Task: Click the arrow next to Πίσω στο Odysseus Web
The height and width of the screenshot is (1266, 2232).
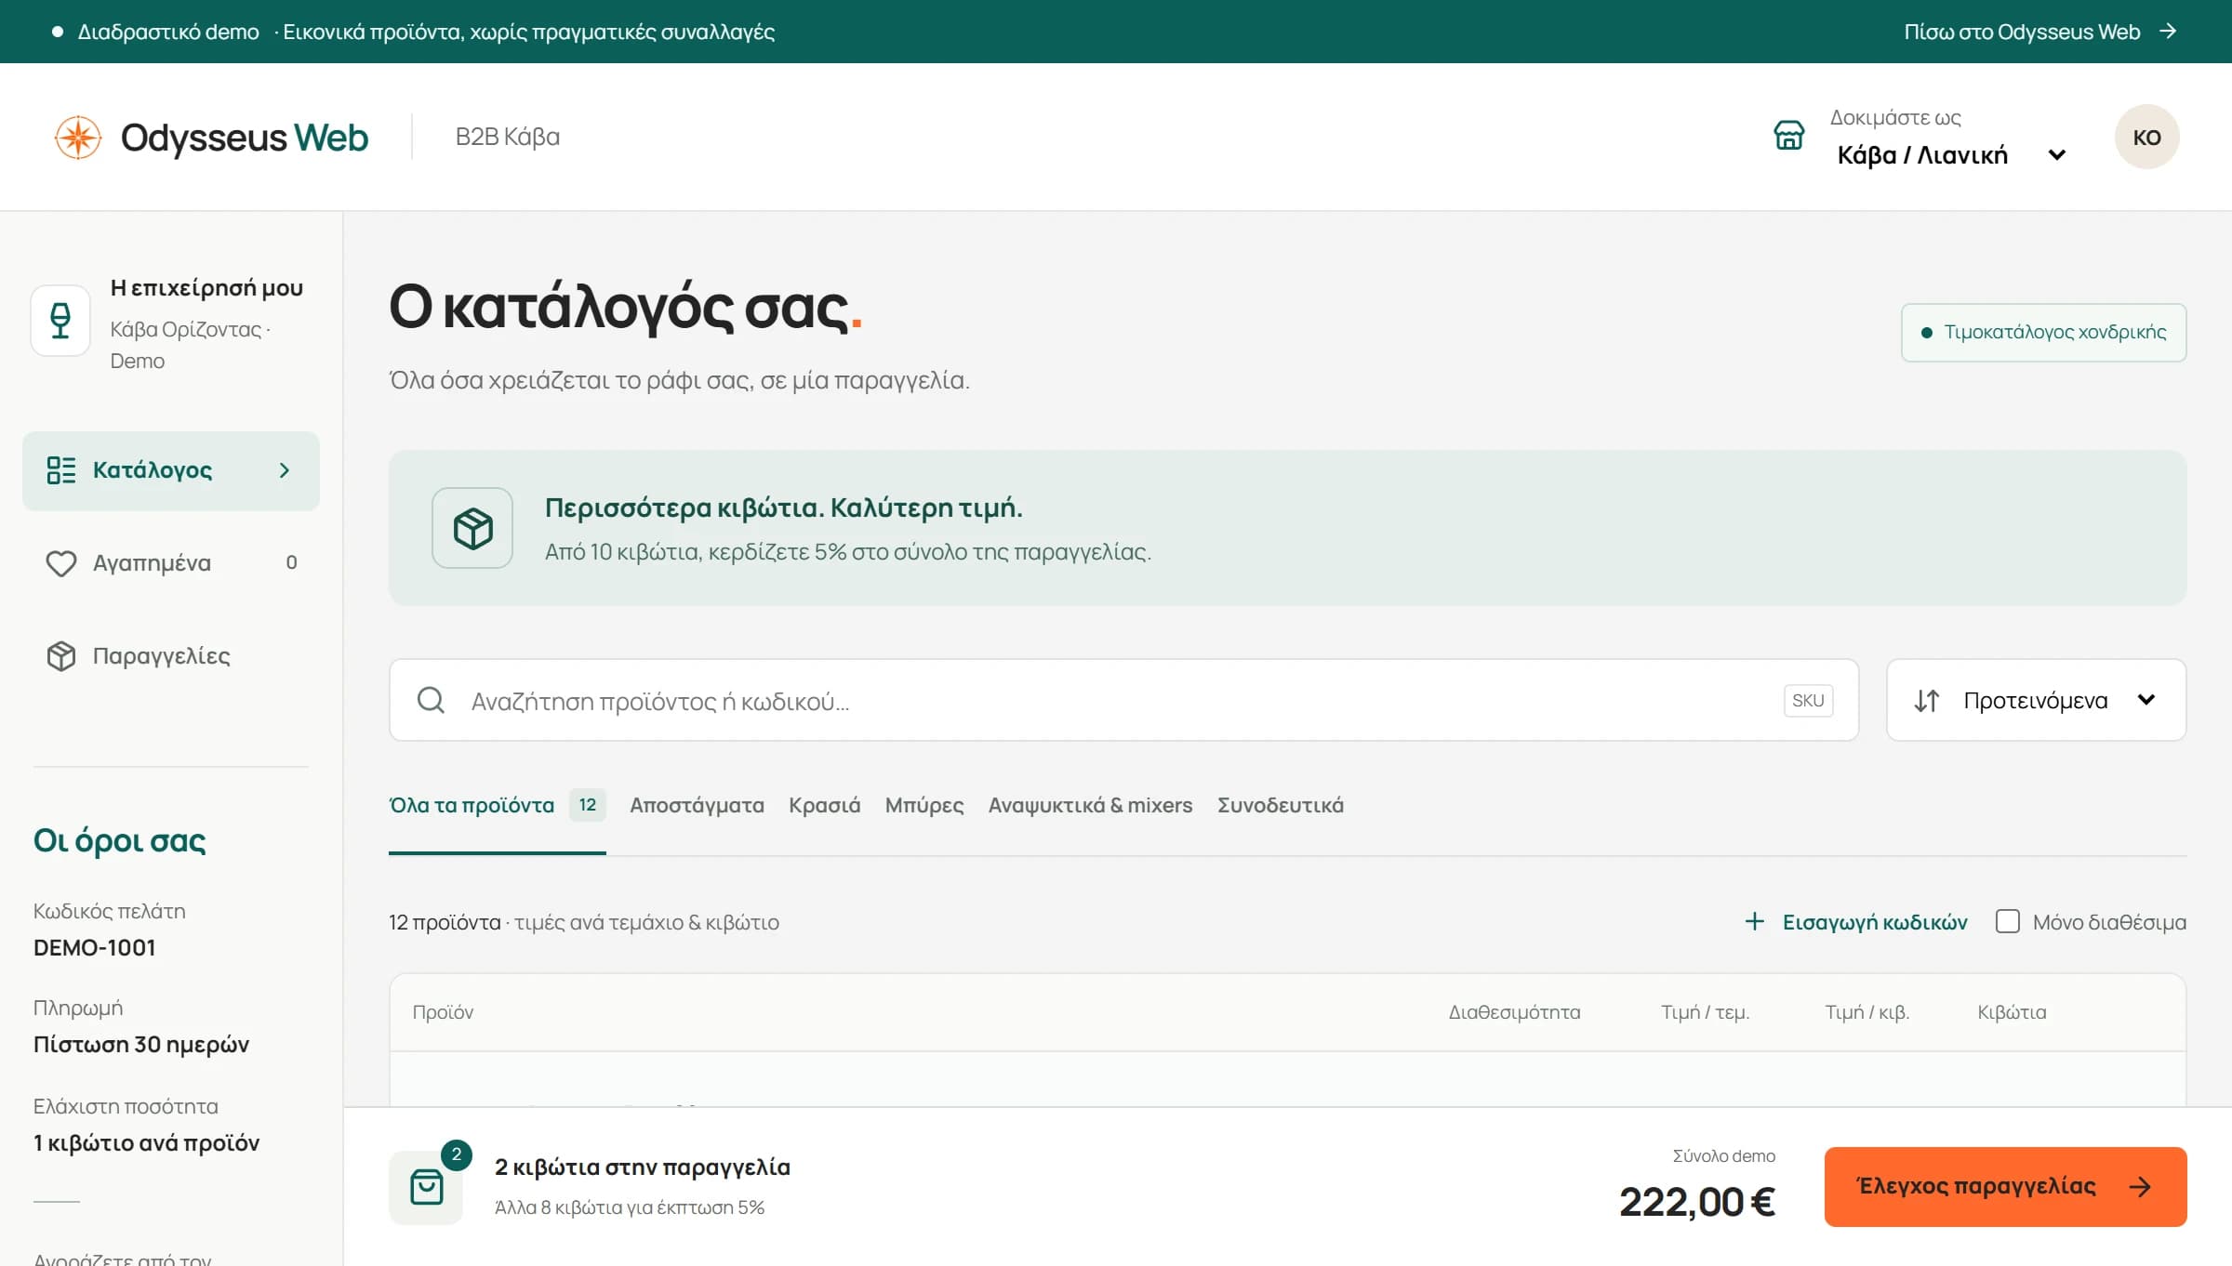Action: tap(2168, 32)
